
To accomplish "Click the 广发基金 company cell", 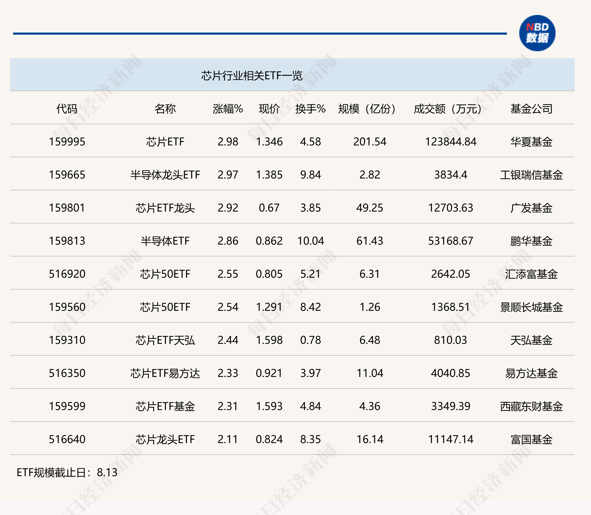I will tap(531, 208).
